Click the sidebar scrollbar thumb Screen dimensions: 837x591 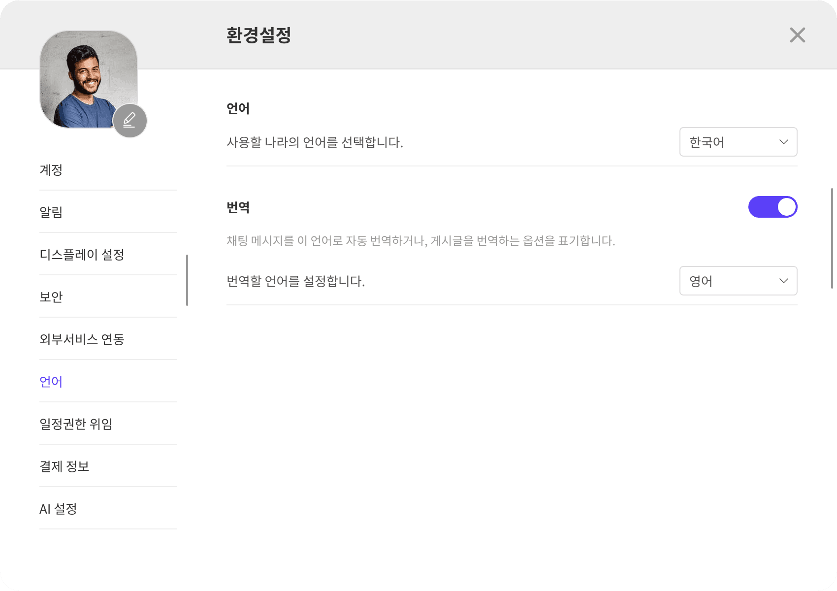(187, 280)
